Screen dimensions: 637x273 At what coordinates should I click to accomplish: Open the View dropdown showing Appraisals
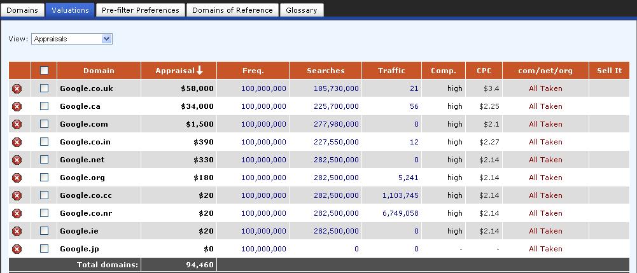pos(71,39)
